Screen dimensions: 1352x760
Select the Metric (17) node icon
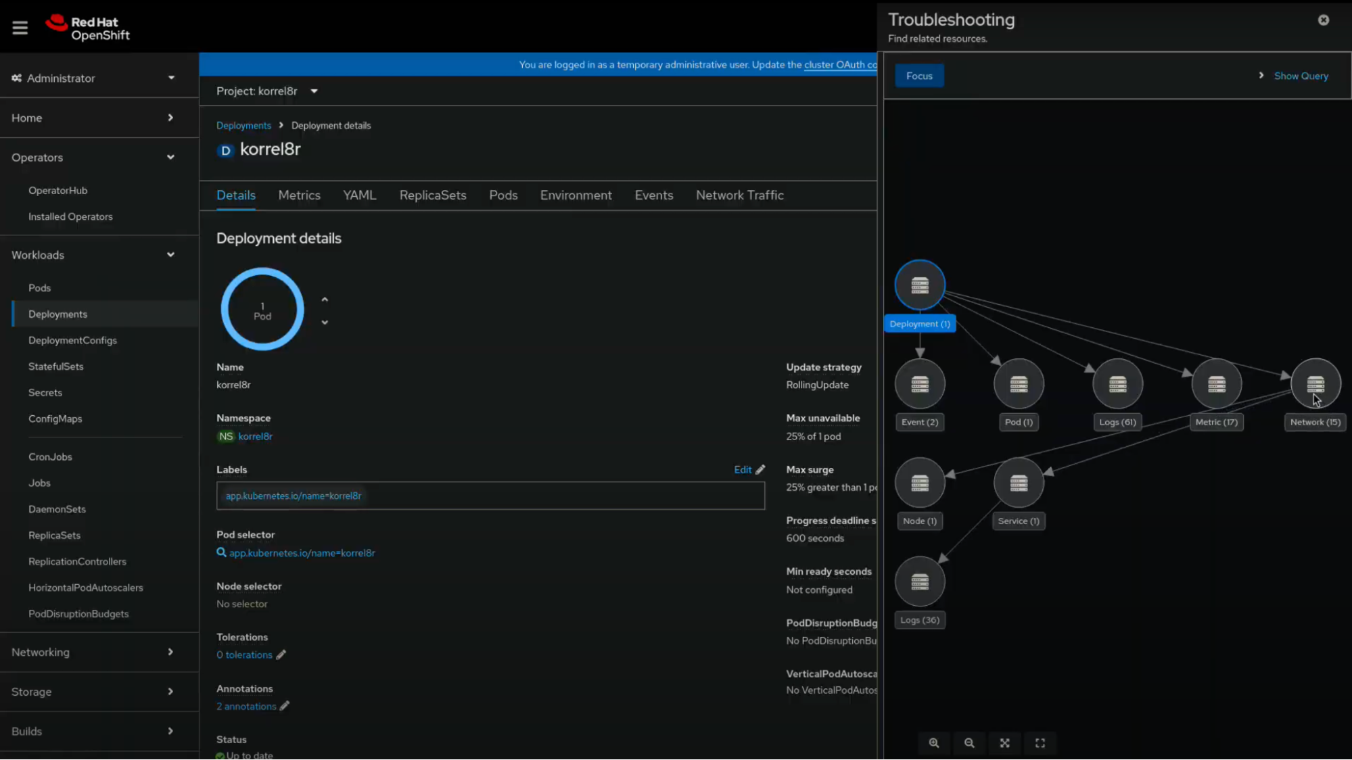(x=1216, y=384)
